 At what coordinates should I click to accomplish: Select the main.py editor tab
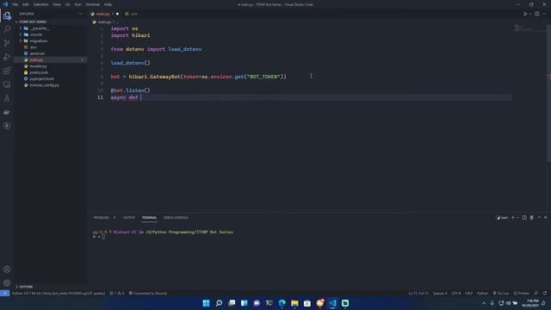(x=104, y=14)
